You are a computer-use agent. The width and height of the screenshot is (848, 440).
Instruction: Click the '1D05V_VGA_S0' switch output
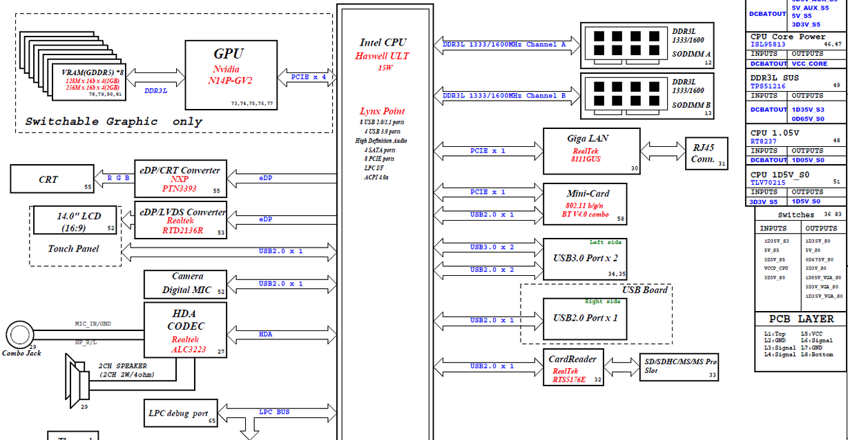(824, 277)
